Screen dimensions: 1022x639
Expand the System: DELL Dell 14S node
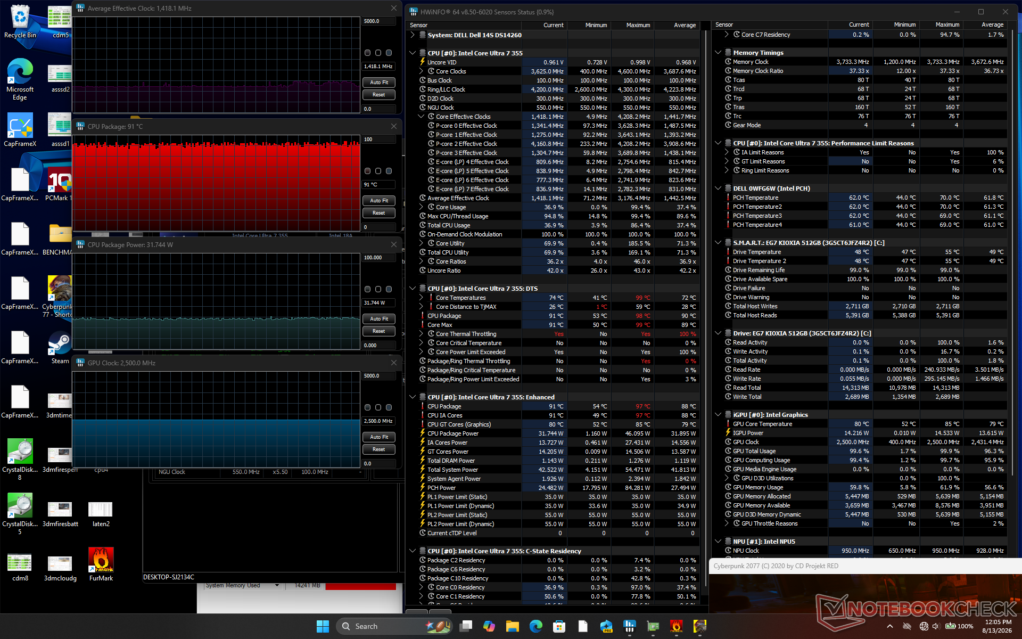[x=413, y=35]
